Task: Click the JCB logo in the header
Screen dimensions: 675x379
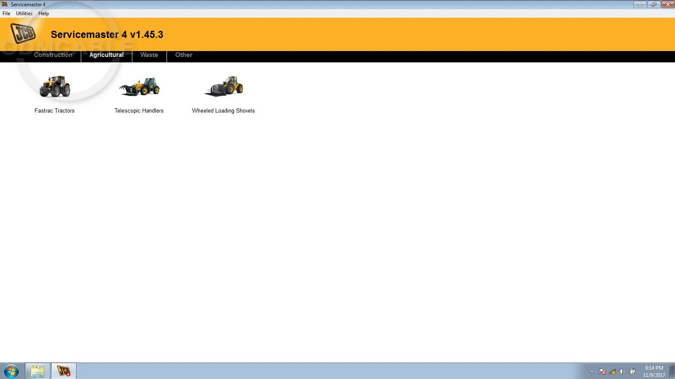Action: (23, 33)
